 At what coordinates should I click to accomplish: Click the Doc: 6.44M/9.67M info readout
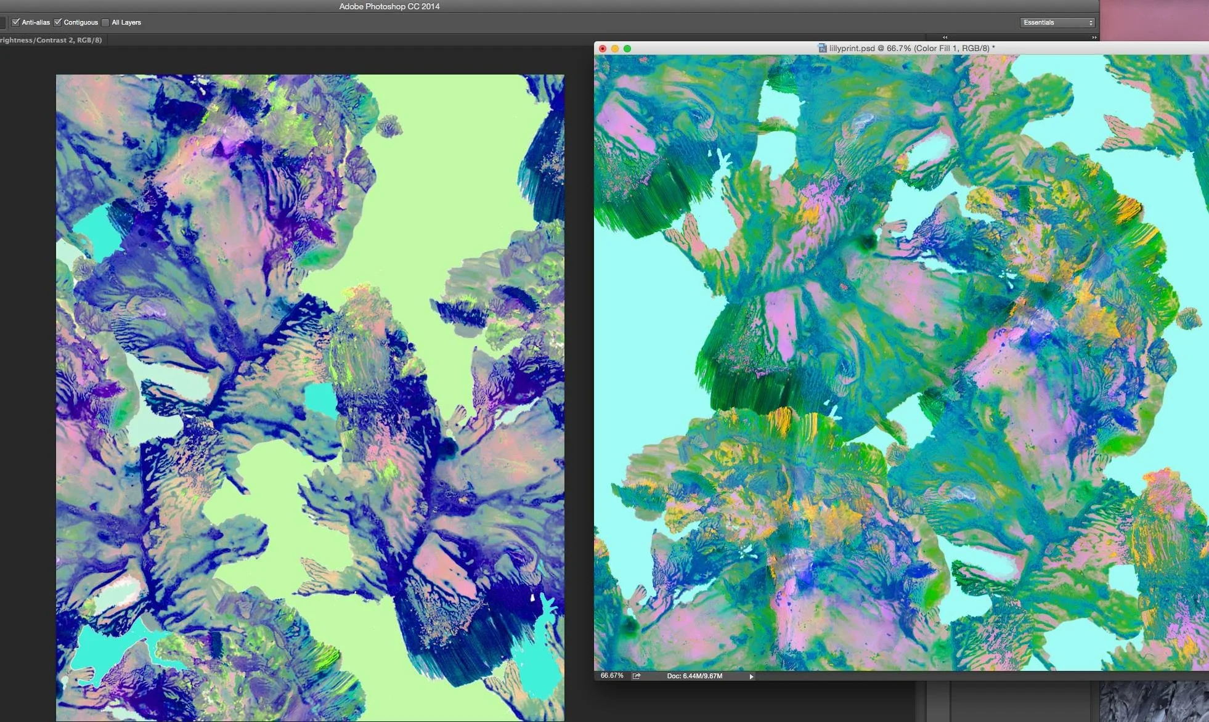[694, 676]
